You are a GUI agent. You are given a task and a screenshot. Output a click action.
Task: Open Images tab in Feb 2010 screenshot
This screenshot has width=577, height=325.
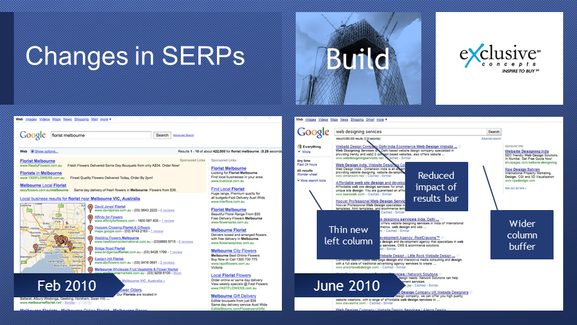(x=31, y=119)
